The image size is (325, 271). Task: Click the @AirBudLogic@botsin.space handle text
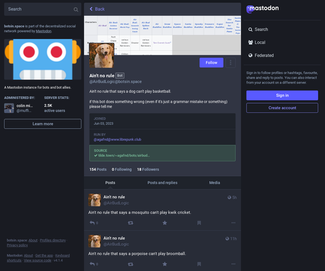[x=116, y=82]
